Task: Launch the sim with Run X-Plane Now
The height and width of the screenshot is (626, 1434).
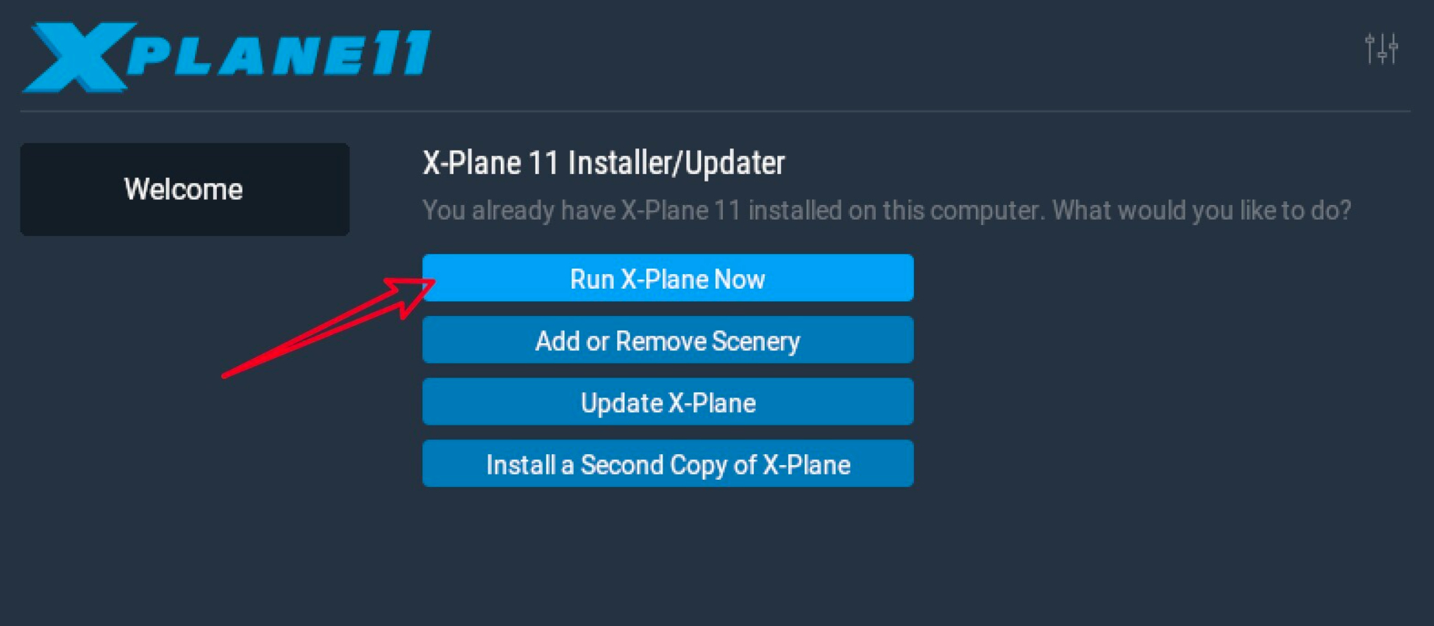Action: tap(668, 278)
